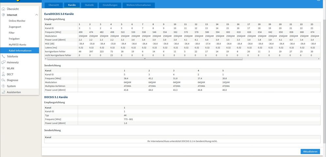Viewport: 326px width, 157px height.
Task: Click the 'nicht korrigierbare Fehler' row label
Action: click(x=58, y=55)
